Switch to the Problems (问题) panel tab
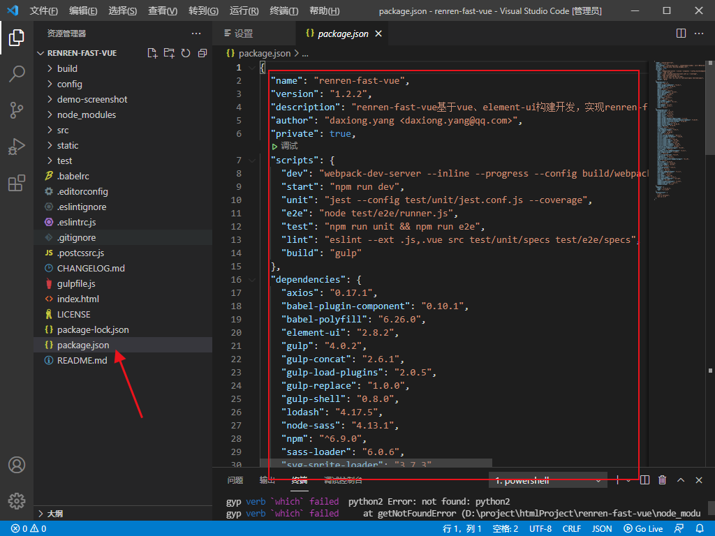 [x=235, y=480]
